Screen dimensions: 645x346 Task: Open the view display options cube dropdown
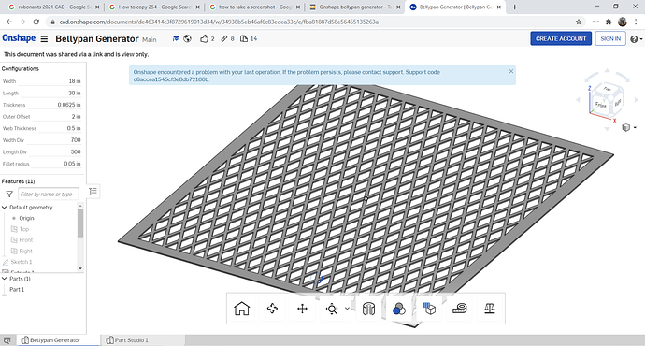click(629, 127)
